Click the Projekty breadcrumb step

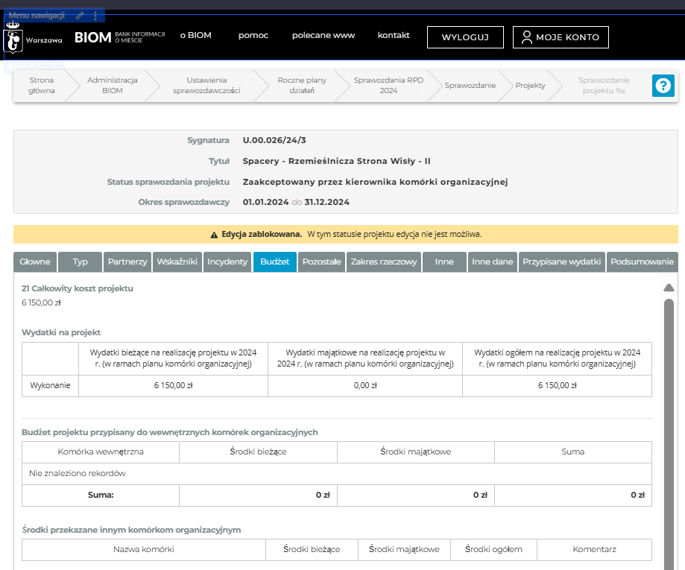point(530,86)
